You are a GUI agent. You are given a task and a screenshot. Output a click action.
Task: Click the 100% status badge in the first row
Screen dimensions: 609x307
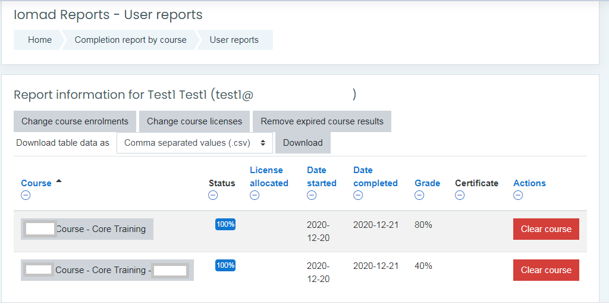coord(225,224)
